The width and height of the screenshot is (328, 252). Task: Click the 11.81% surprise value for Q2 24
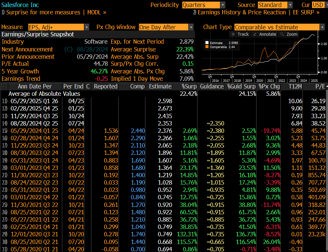pos(188,153)
